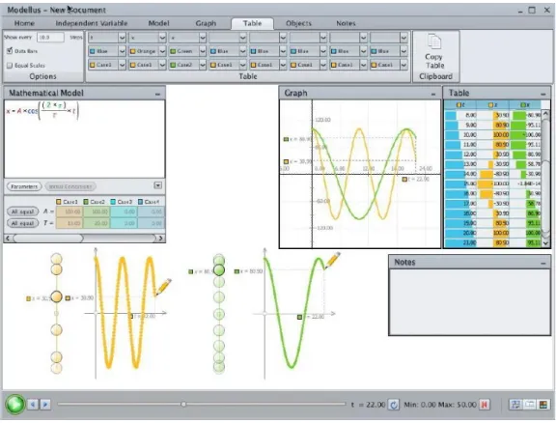
Task: Minimize the Table panel
Action: [x=542, y=94]
